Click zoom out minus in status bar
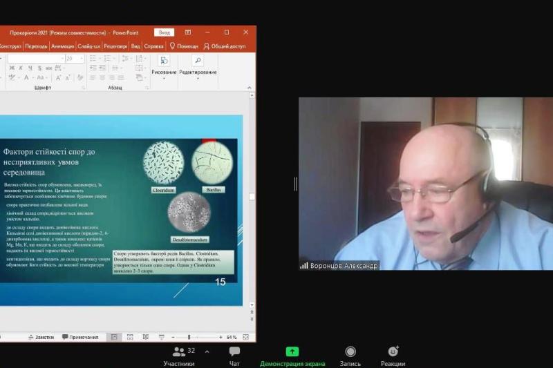The height and width of the screenshot is (368, 553). [173, 337]
